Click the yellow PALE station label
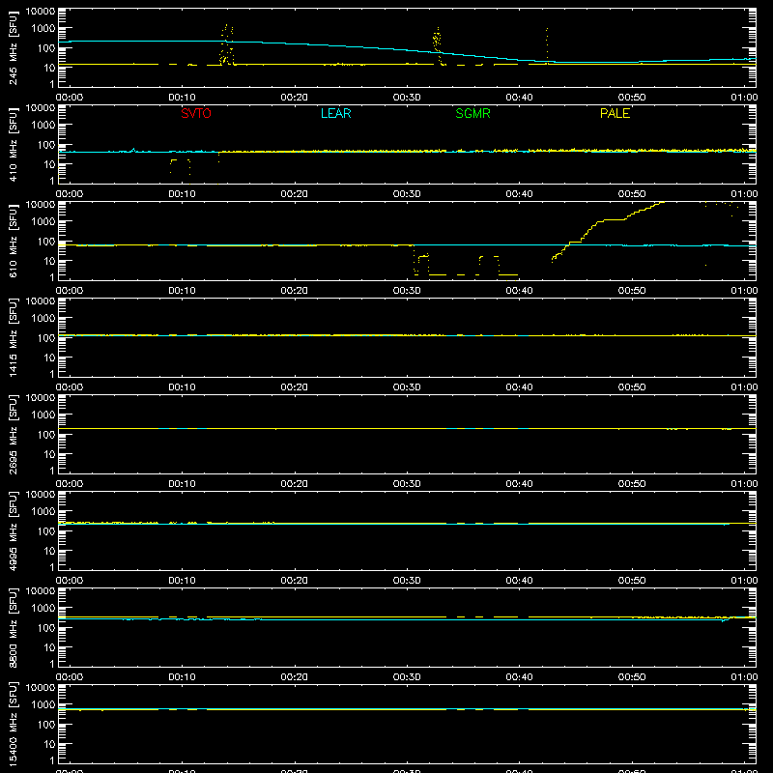773x773 pixels. 615,113
